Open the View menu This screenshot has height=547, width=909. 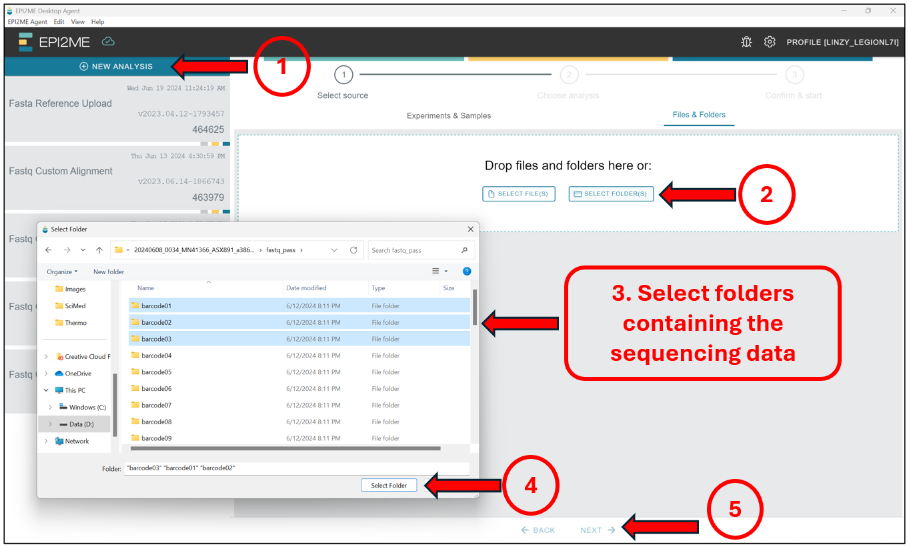pyautogui.click(x=77, y=22)
